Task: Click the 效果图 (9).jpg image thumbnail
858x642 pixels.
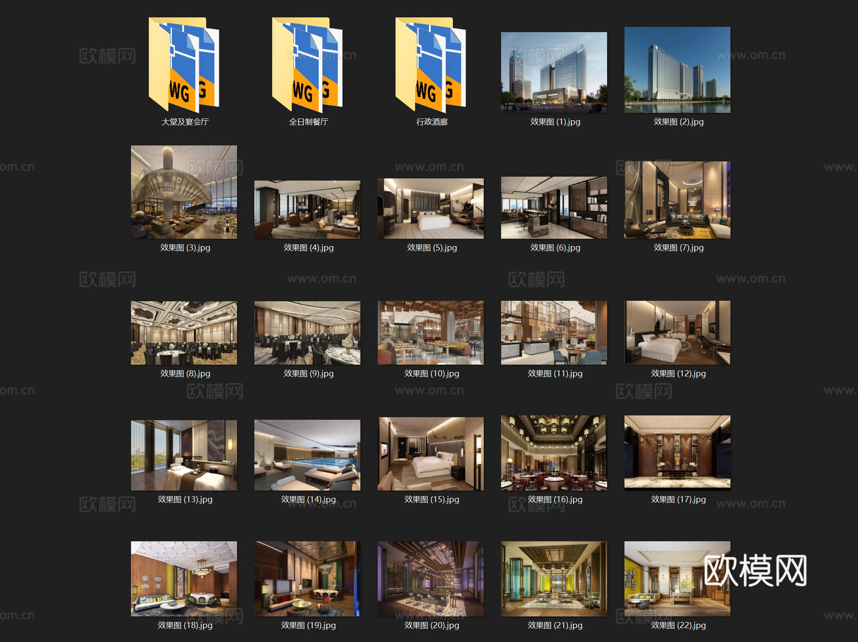Action: [307, 333]
